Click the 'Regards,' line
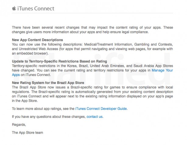187x145 pixels. coord(19,125)
